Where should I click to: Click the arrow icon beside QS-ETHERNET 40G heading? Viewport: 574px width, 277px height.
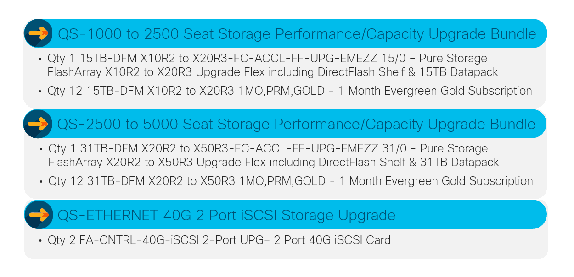(39, 214)
